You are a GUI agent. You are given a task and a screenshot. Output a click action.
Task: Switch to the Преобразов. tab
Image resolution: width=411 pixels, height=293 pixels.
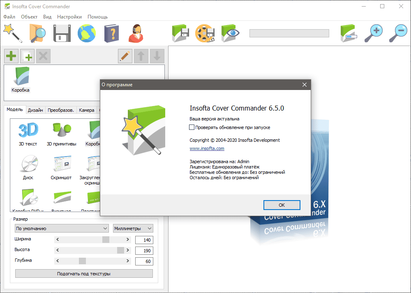tap(61, 110)
